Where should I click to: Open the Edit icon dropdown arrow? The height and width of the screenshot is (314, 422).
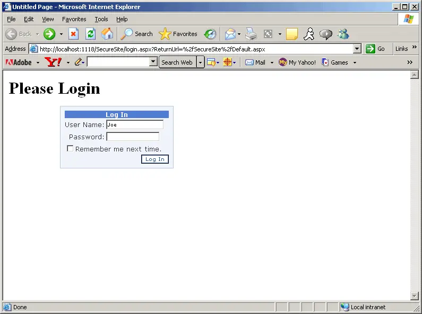click(280, 34)
